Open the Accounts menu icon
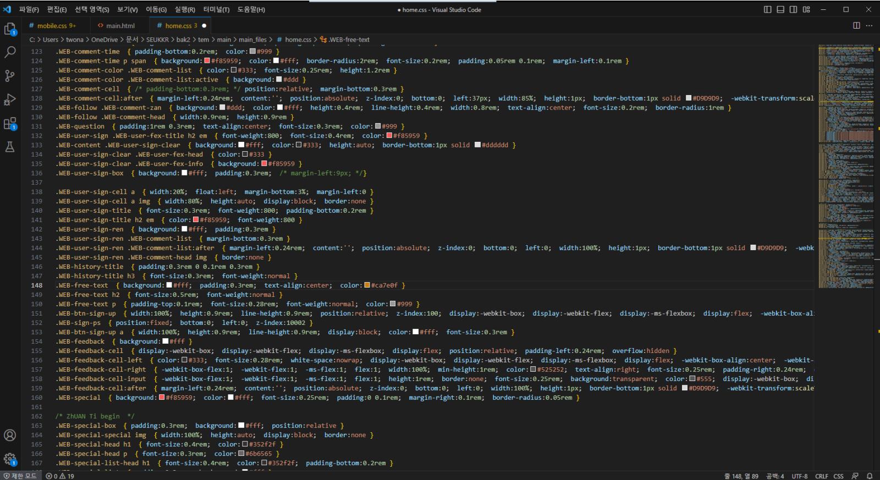This screenshot has height=480, width=880. click(x=10, y=435)
